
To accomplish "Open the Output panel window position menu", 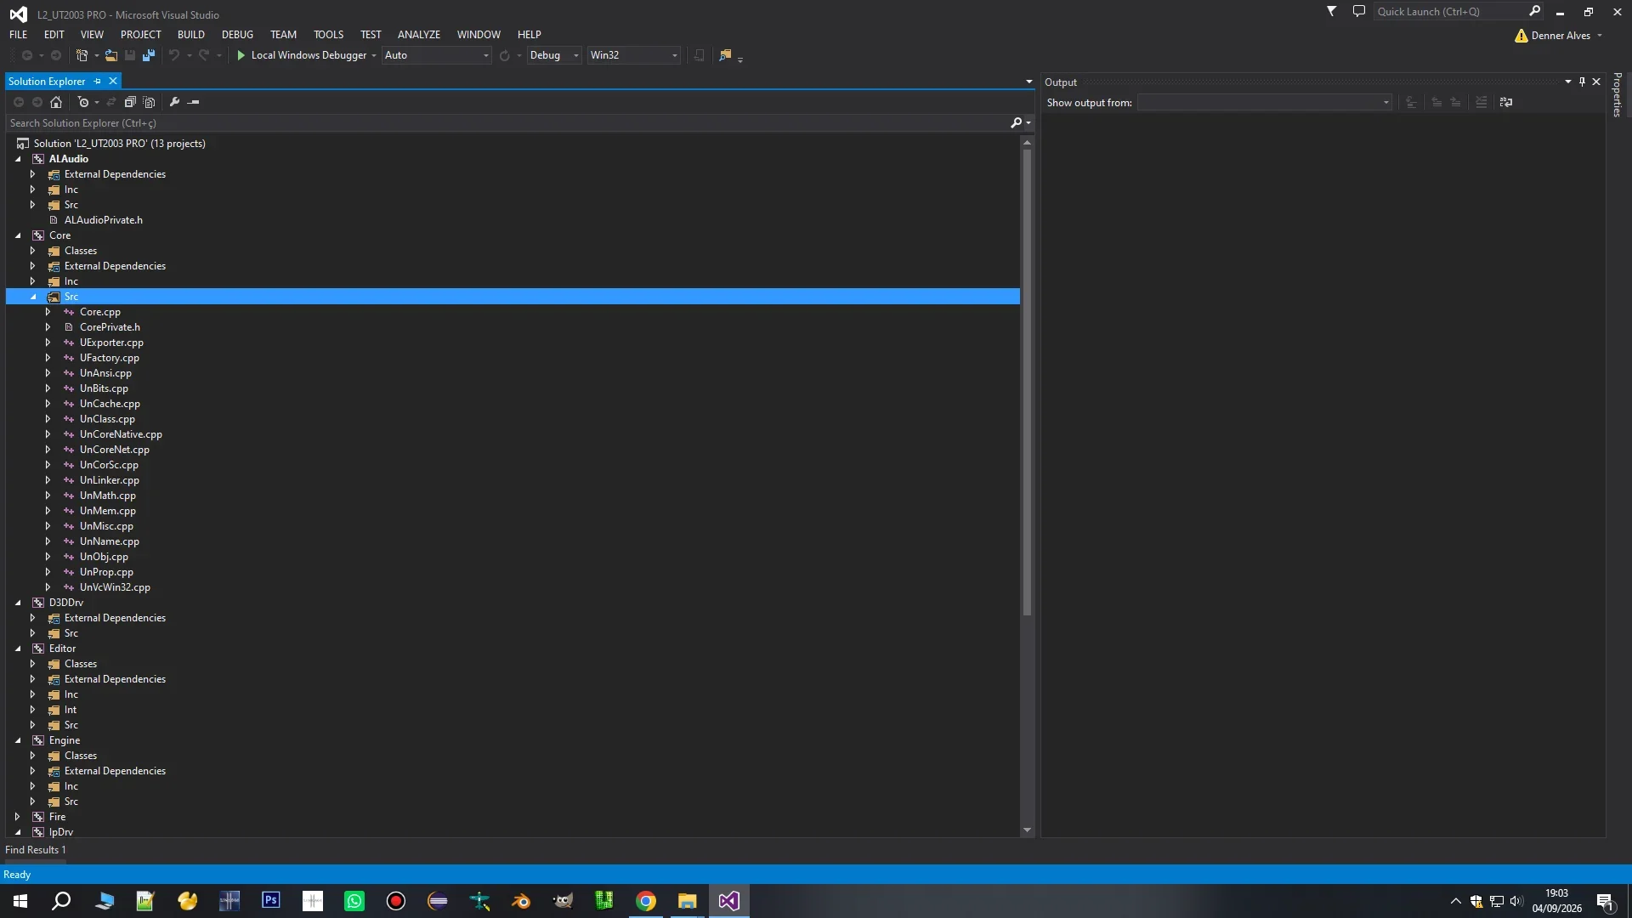I will (x=1568, y=82).
